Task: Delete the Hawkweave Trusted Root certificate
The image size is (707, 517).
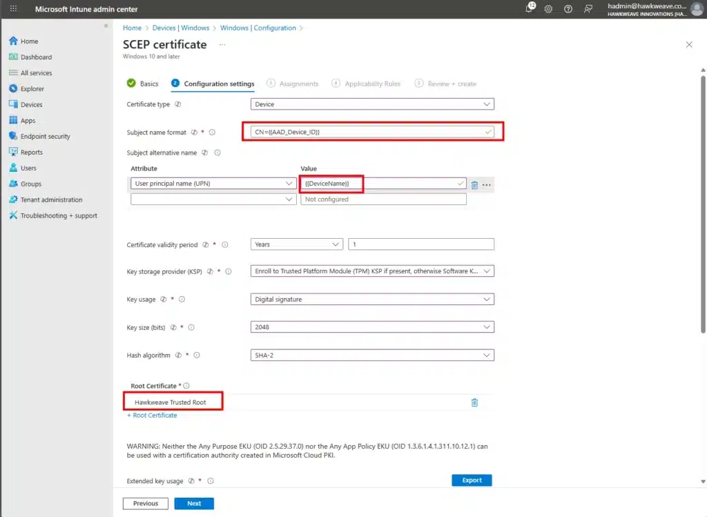Action: [474, 402]
